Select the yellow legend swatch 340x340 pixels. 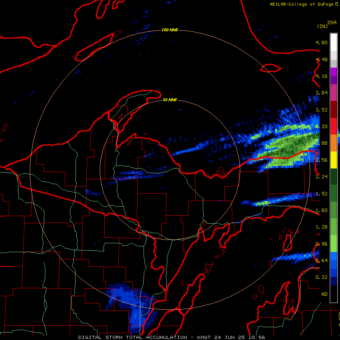coord(334,160)
